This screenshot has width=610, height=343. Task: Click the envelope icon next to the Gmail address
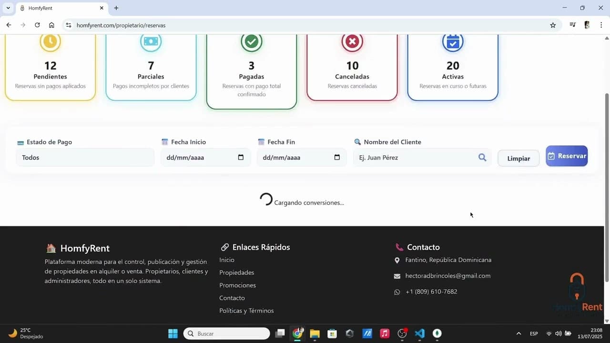click(x=397, y=276)
